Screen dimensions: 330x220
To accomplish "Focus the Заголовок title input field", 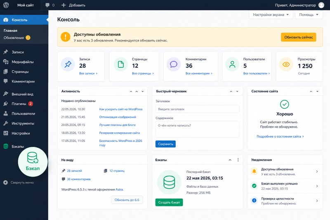I will 197,109.
